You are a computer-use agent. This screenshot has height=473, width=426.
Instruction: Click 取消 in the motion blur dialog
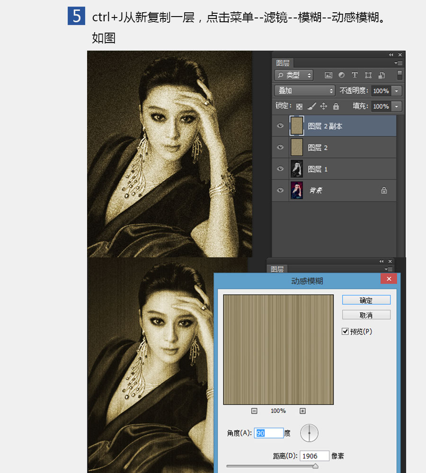(x=366, y=315)
